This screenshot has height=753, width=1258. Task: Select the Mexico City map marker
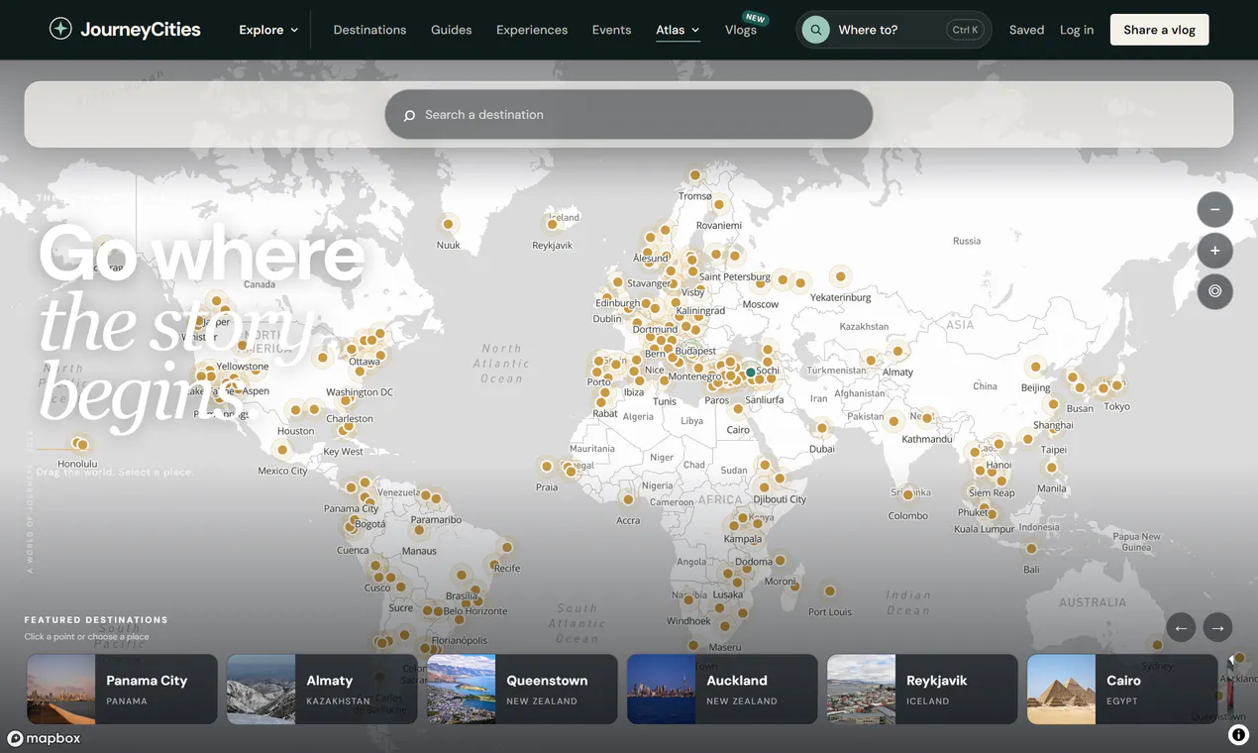coord(282,450)
